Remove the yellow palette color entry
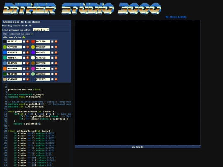 pyautogui.click(x=56, y=47)
